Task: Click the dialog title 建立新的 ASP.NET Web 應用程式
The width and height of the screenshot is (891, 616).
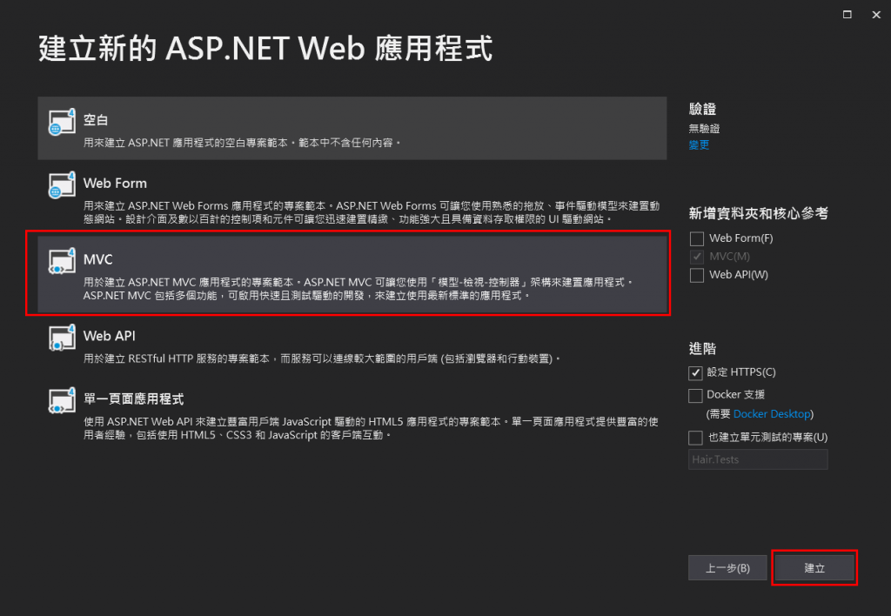Action: 265,48
